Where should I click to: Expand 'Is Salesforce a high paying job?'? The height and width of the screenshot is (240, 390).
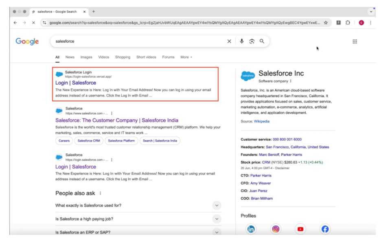click(138, 219)
